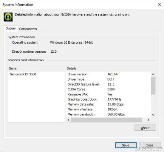Click the Close button
164x152 pixels.
150,145
